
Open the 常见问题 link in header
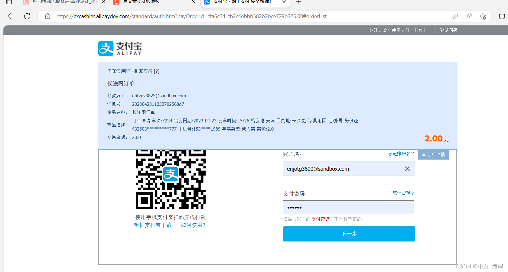point(448,30)
